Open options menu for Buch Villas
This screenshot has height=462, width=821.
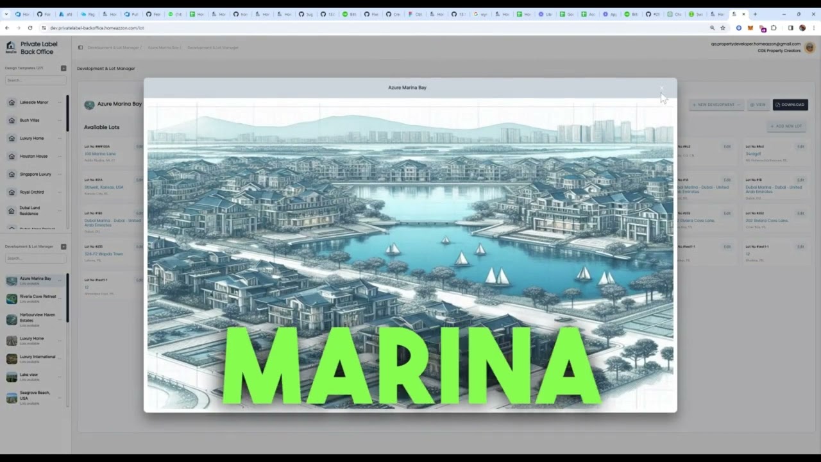coord(60,120)
